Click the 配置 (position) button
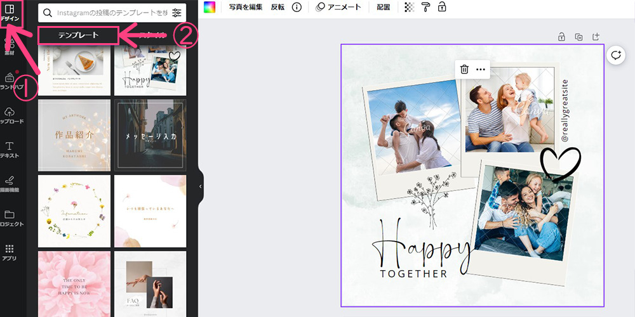Viewport: 635px width, 317px height. [x=383, y=7]
